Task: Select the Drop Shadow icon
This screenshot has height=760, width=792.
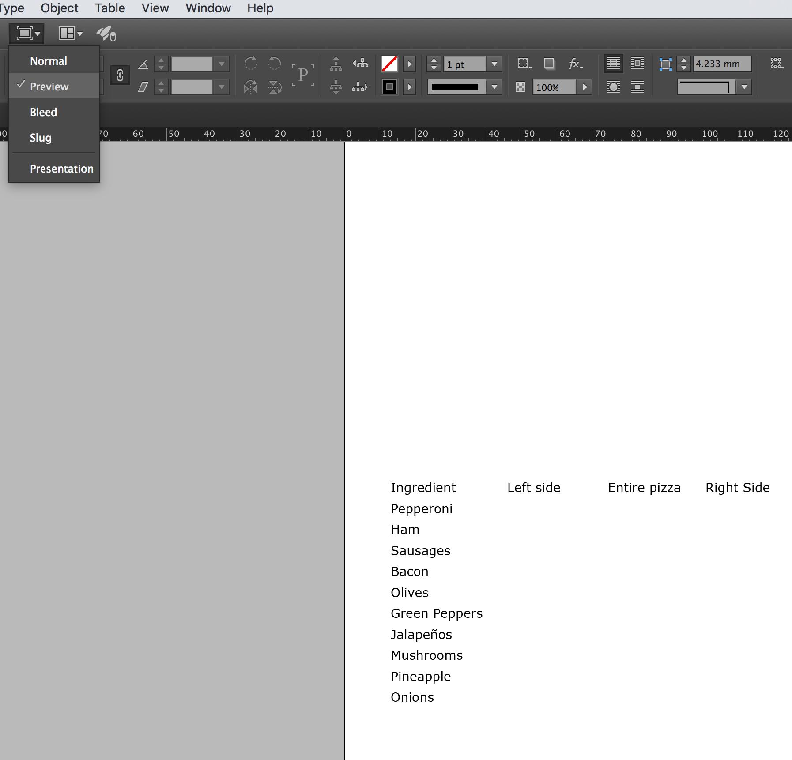Action: (549, 63)
